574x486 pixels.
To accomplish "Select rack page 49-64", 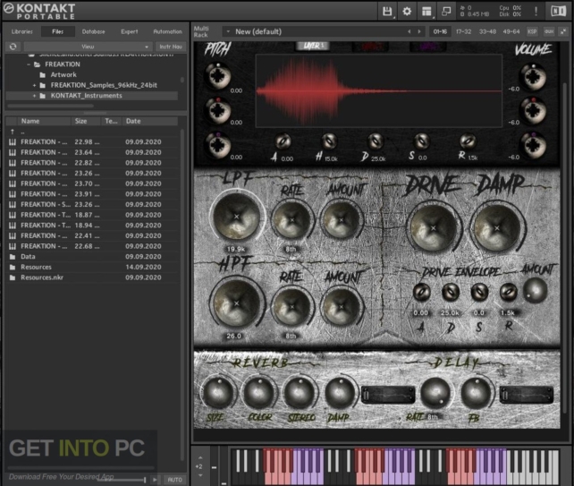I will point(511,32).
